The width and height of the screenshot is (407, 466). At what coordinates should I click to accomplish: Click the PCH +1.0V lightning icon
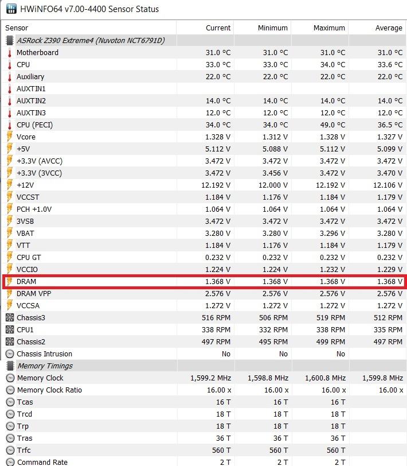[x=10, y=209]
